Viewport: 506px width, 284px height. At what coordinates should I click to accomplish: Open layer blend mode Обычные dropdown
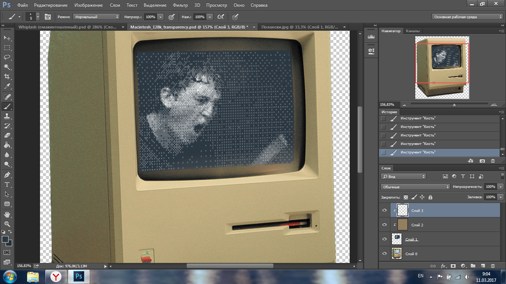click(x=415, y=187)
